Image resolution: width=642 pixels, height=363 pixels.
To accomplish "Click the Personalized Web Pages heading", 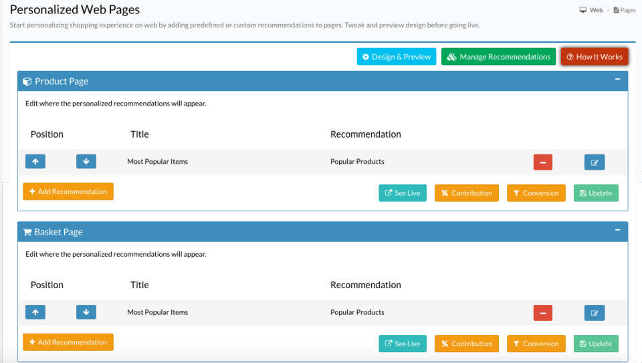I will tap(74, 9).
